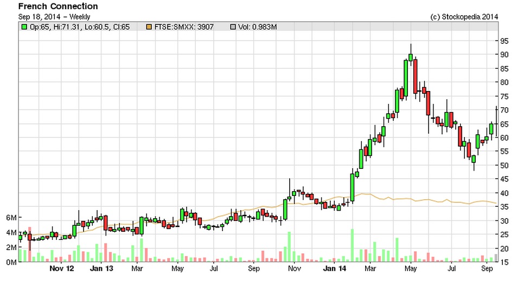This screenshot has width=517, height=281.
Task: Click the 15 price axis label
Action: point(504,262)
